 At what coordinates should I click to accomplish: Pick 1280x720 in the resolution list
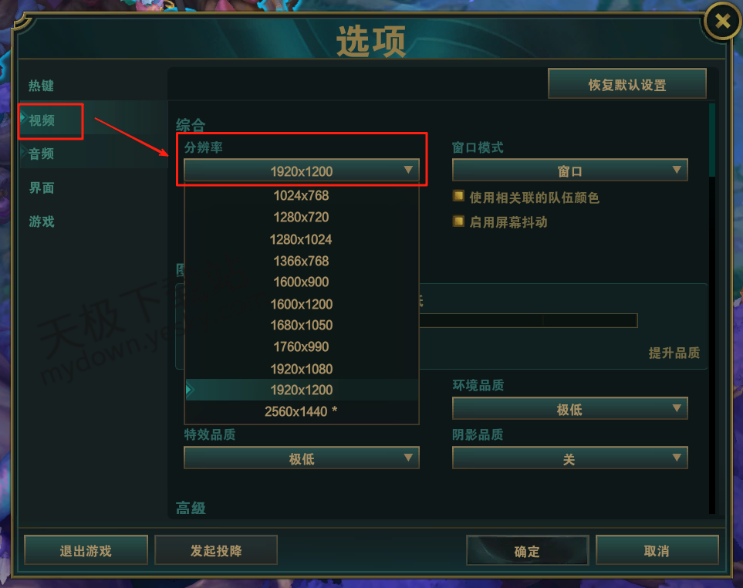pos(302,217)
